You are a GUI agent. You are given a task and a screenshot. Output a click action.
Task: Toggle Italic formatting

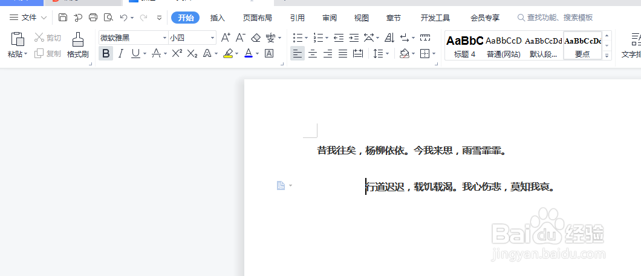tap(120, 53)
